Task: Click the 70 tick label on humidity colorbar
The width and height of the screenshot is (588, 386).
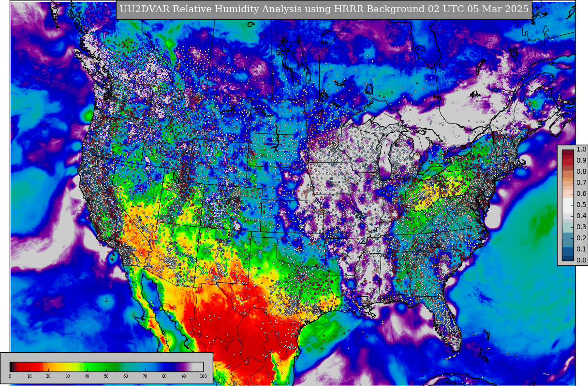Action: [145, 376]
